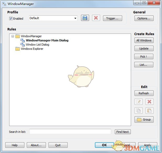162x153 pixels.
Task: Collapse the WindowManager tree group
Action: [x=13, y=36]
